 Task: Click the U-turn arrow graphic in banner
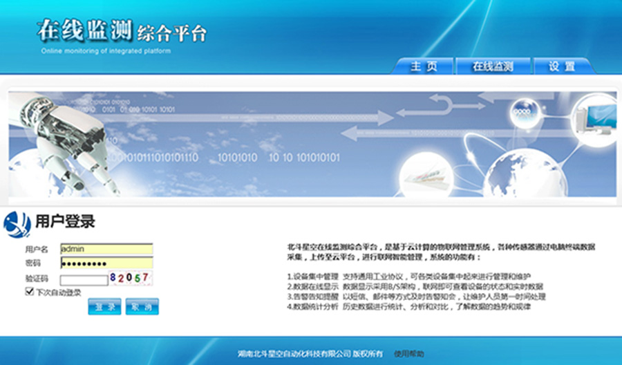[441, 106]
